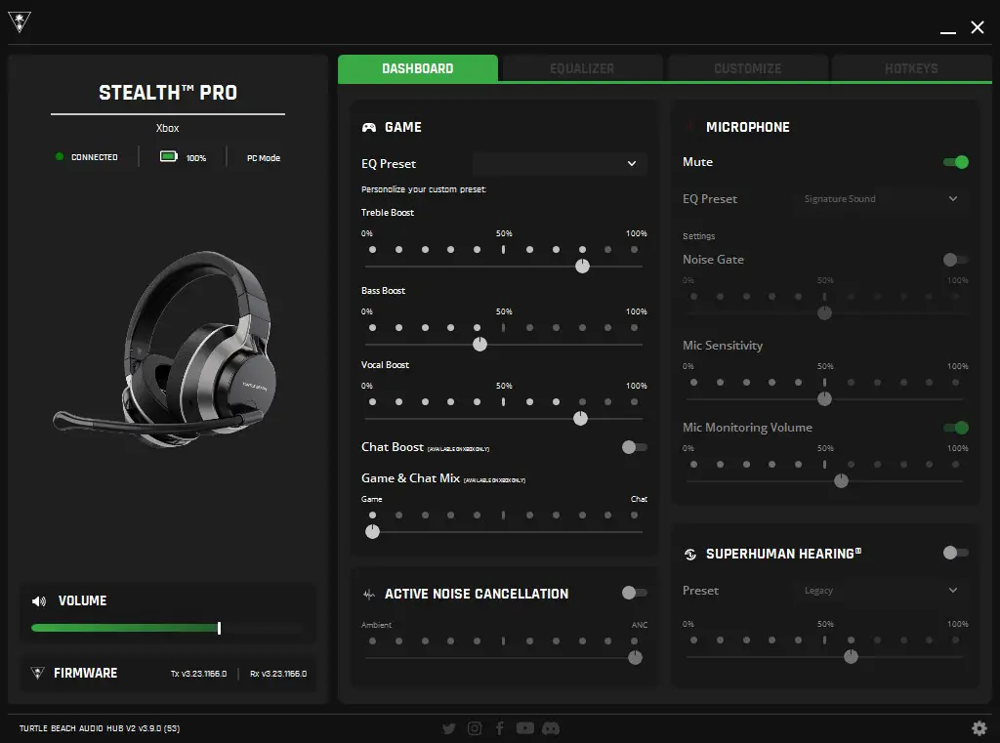1000x743 pixels.
Task: Enable the Noise Gate switch
Action: tap(955, 260)
